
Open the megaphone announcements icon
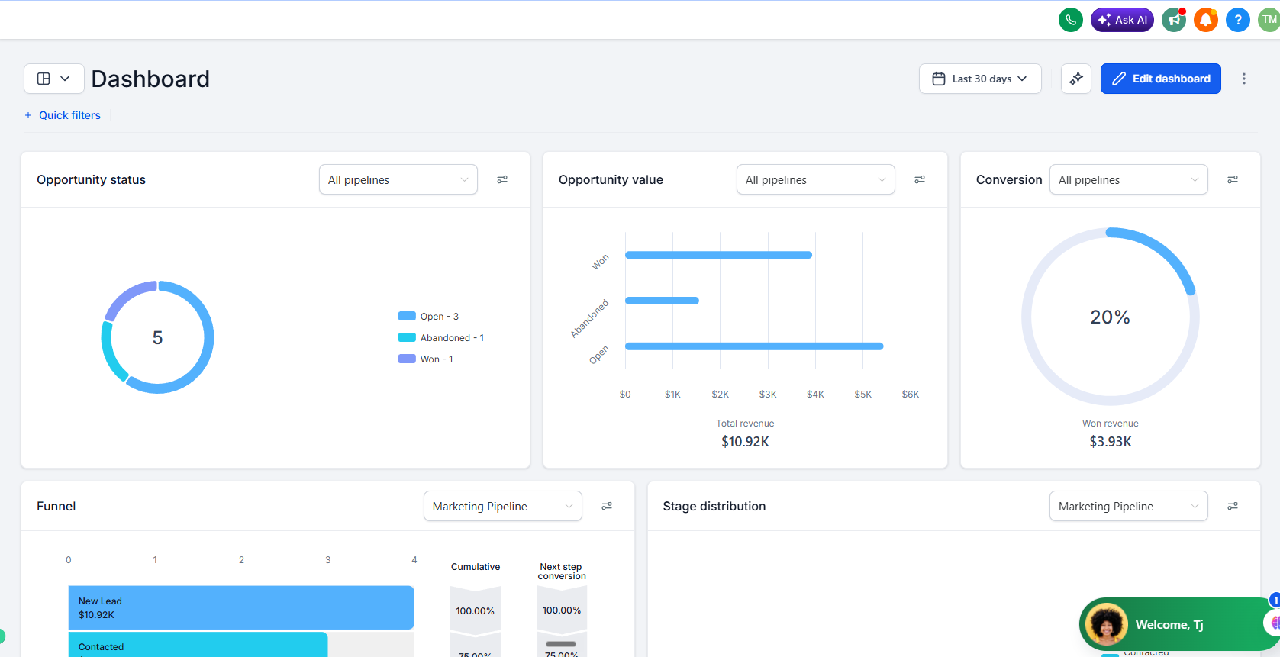coord(1174,20)
